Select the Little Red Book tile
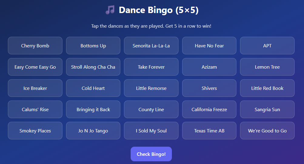 click(x=267, y=88)
